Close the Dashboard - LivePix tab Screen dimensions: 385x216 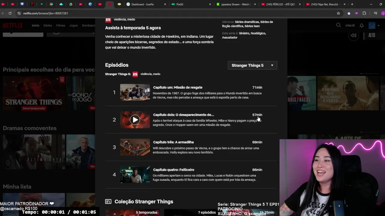(165, 4)
